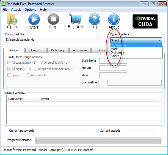Select Brute-force from attack list
Screen dimensions: 168x155
point(136,45)
